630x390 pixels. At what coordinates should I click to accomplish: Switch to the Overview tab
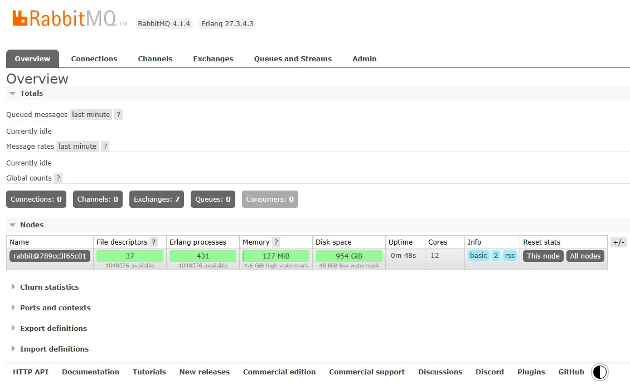(32, 58)
